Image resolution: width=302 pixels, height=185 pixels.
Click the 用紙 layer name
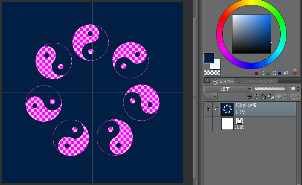tap(239, 127)
